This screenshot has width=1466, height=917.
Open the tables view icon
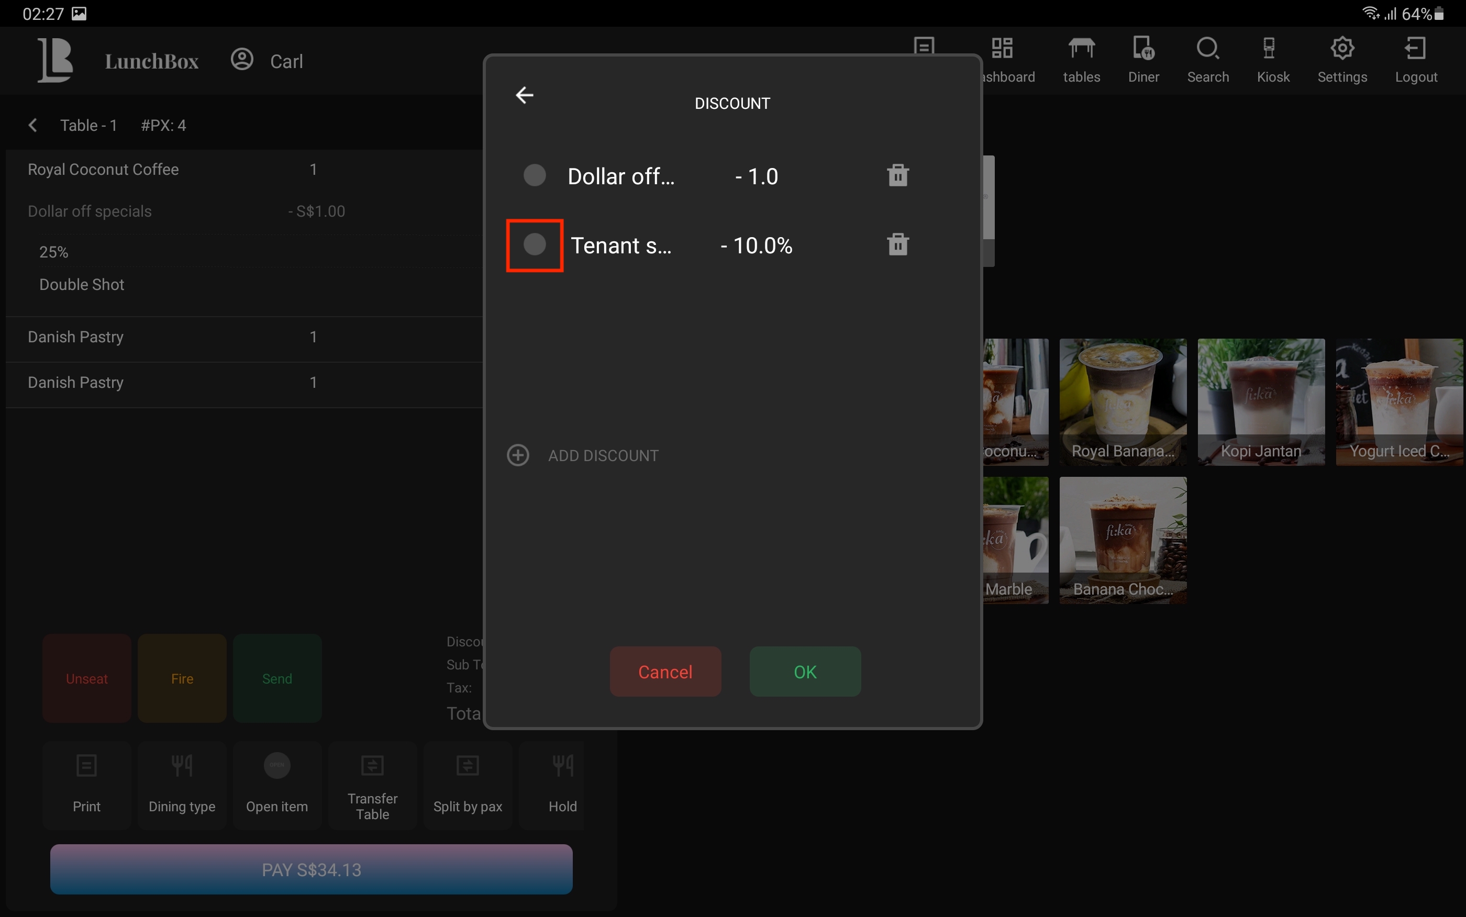[1082, 49]
